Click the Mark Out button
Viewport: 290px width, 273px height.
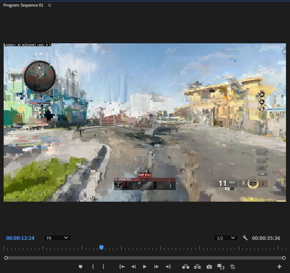(103, 266)
